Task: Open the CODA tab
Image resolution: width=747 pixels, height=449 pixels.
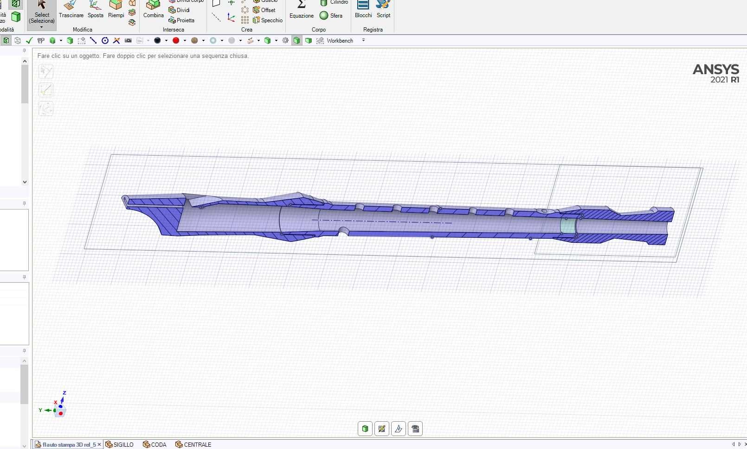Action: click(155, 445)
